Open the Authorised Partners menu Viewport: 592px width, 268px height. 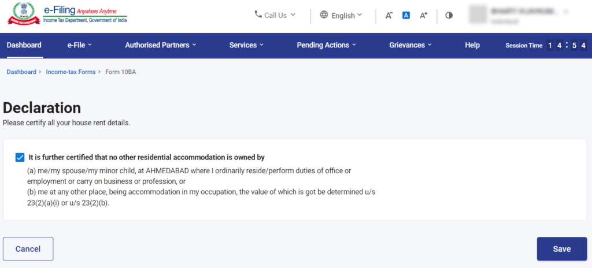point(161,45)
